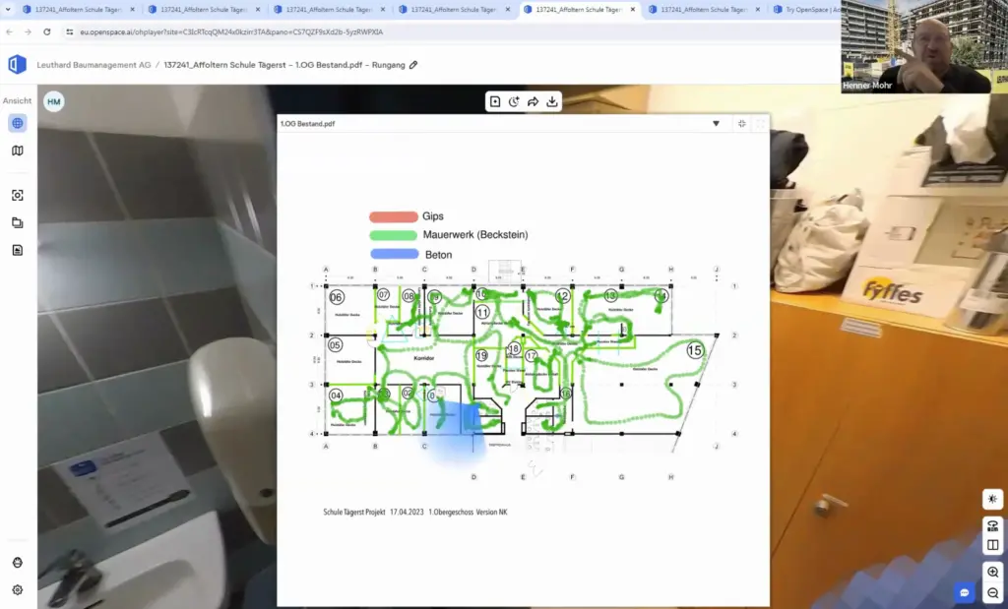The width and height of the screenshot is (1008, 609).
Task: Click the Leuthard Baumanagement AG breadcrumb link
Action: pyautogui.click(x=94, y=65)
